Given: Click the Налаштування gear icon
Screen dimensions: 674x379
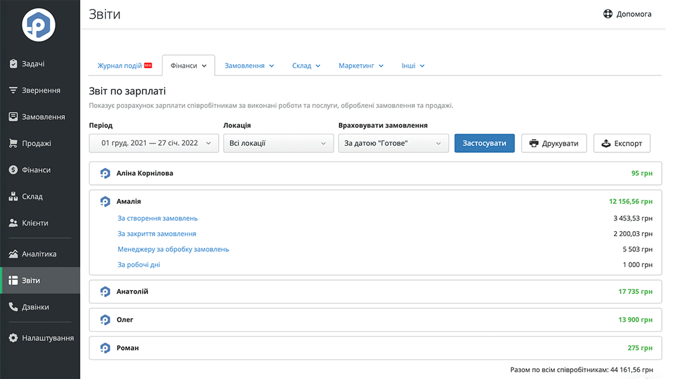Looking at the screenshot, I should coord(14,338).
